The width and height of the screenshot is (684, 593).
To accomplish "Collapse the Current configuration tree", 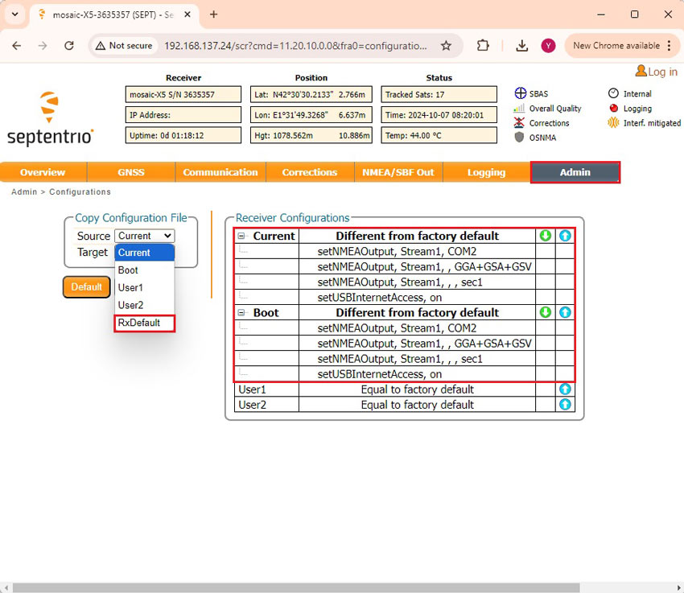I will 241,237.
